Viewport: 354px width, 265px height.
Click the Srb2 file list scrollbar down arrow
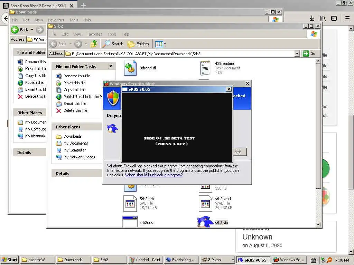(318, 224)
